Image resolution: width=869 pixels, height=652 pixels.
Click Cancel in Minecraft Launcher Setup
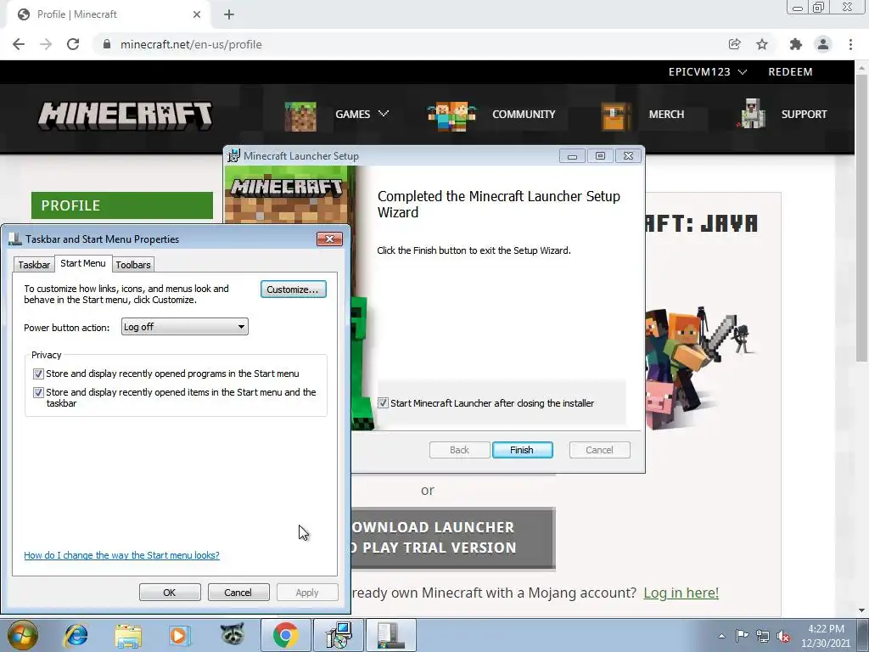coord(600,450)
